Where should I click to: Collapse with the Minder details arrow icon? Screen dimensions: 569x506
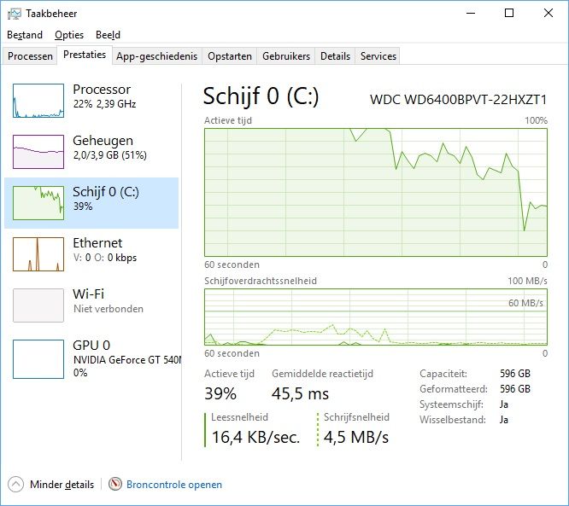click(x=15, y=485)
